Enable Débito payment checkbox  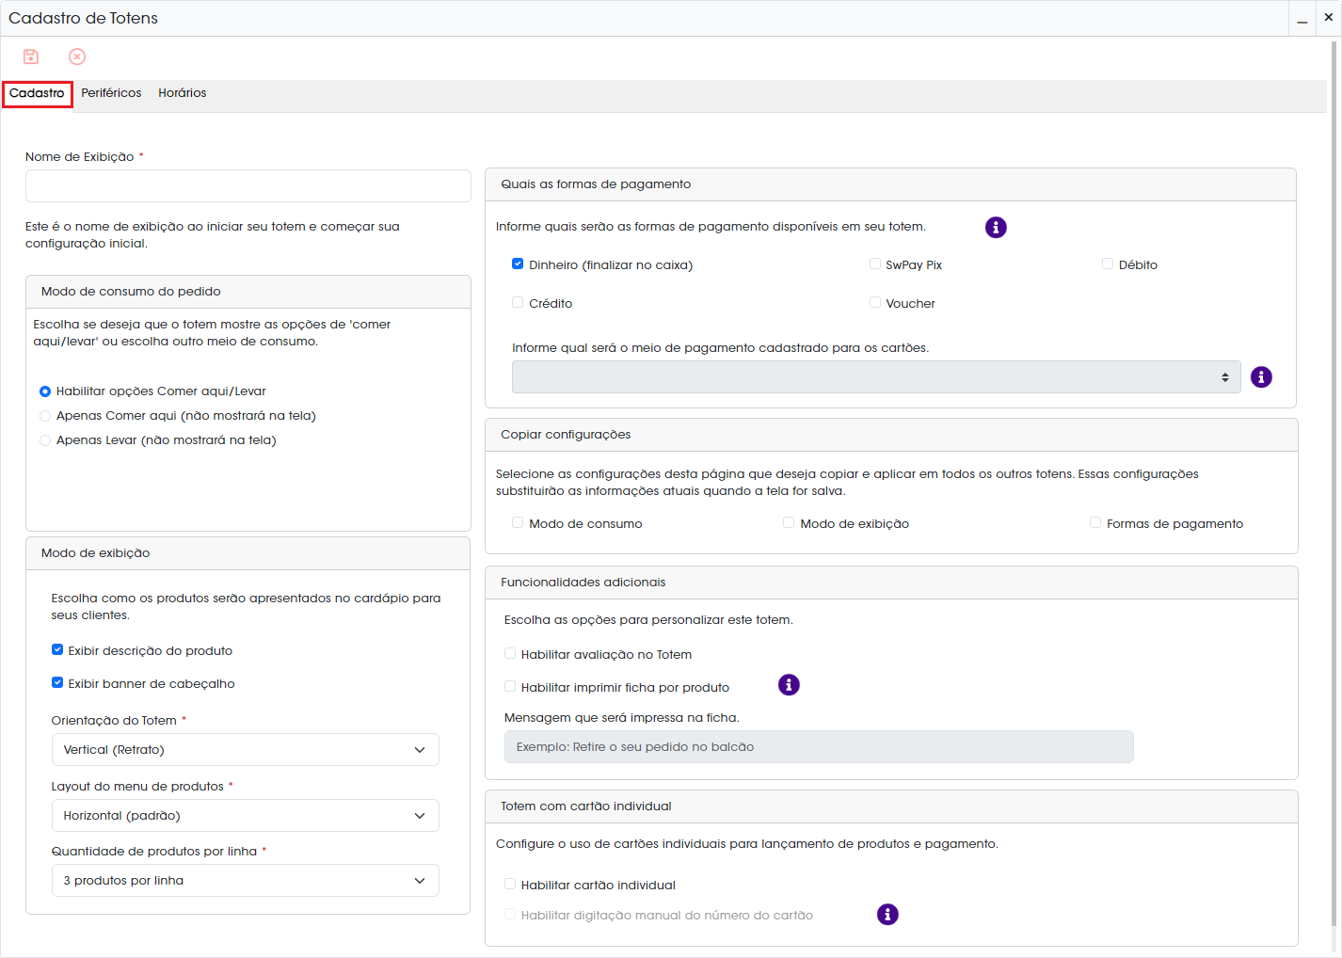(x=1108, y=264)
